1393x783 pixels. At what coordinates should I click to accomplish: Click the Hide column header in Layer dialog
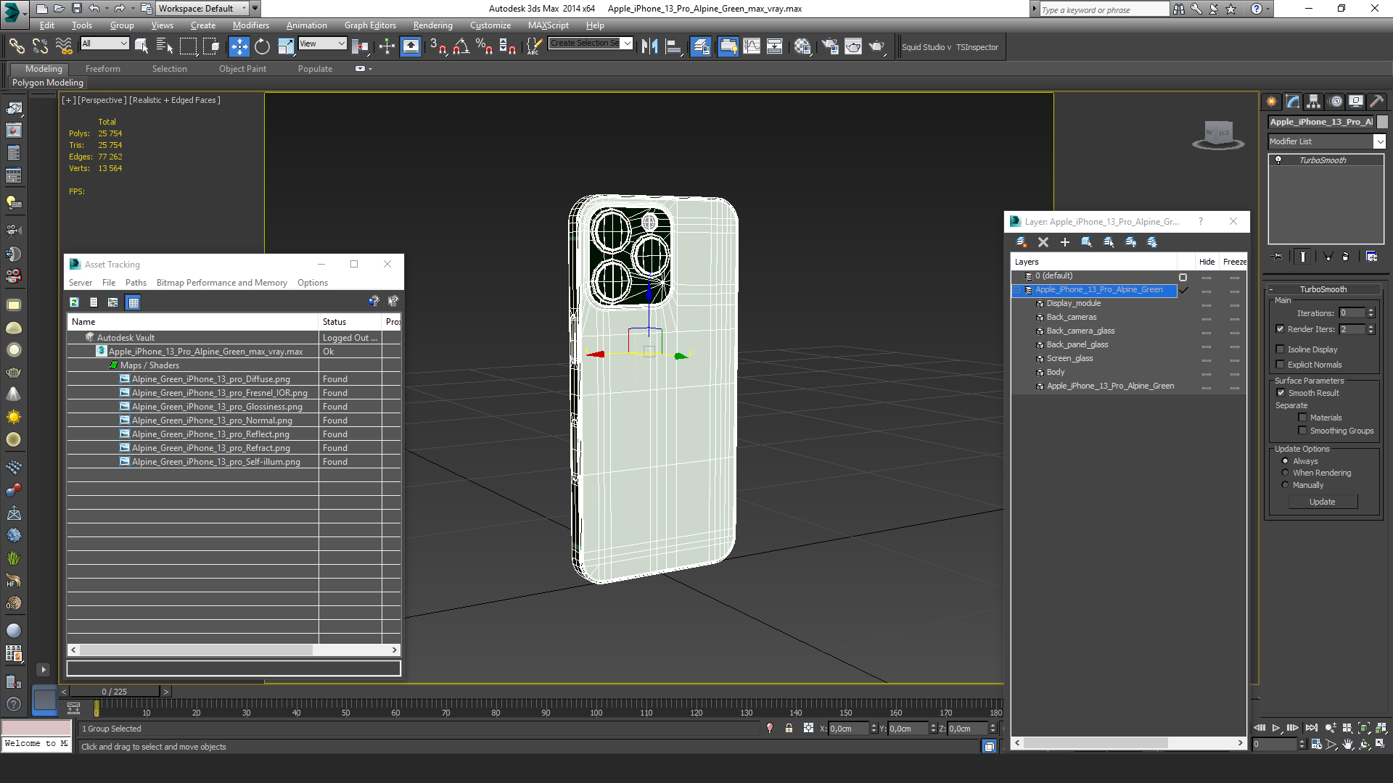(1207, 262)
